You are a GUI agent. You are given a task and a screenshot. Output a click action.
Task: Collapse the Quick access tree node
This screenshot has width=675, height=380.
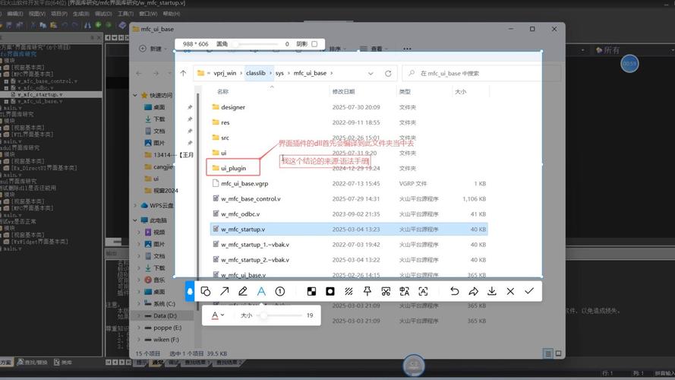click(x=135, y=95)
